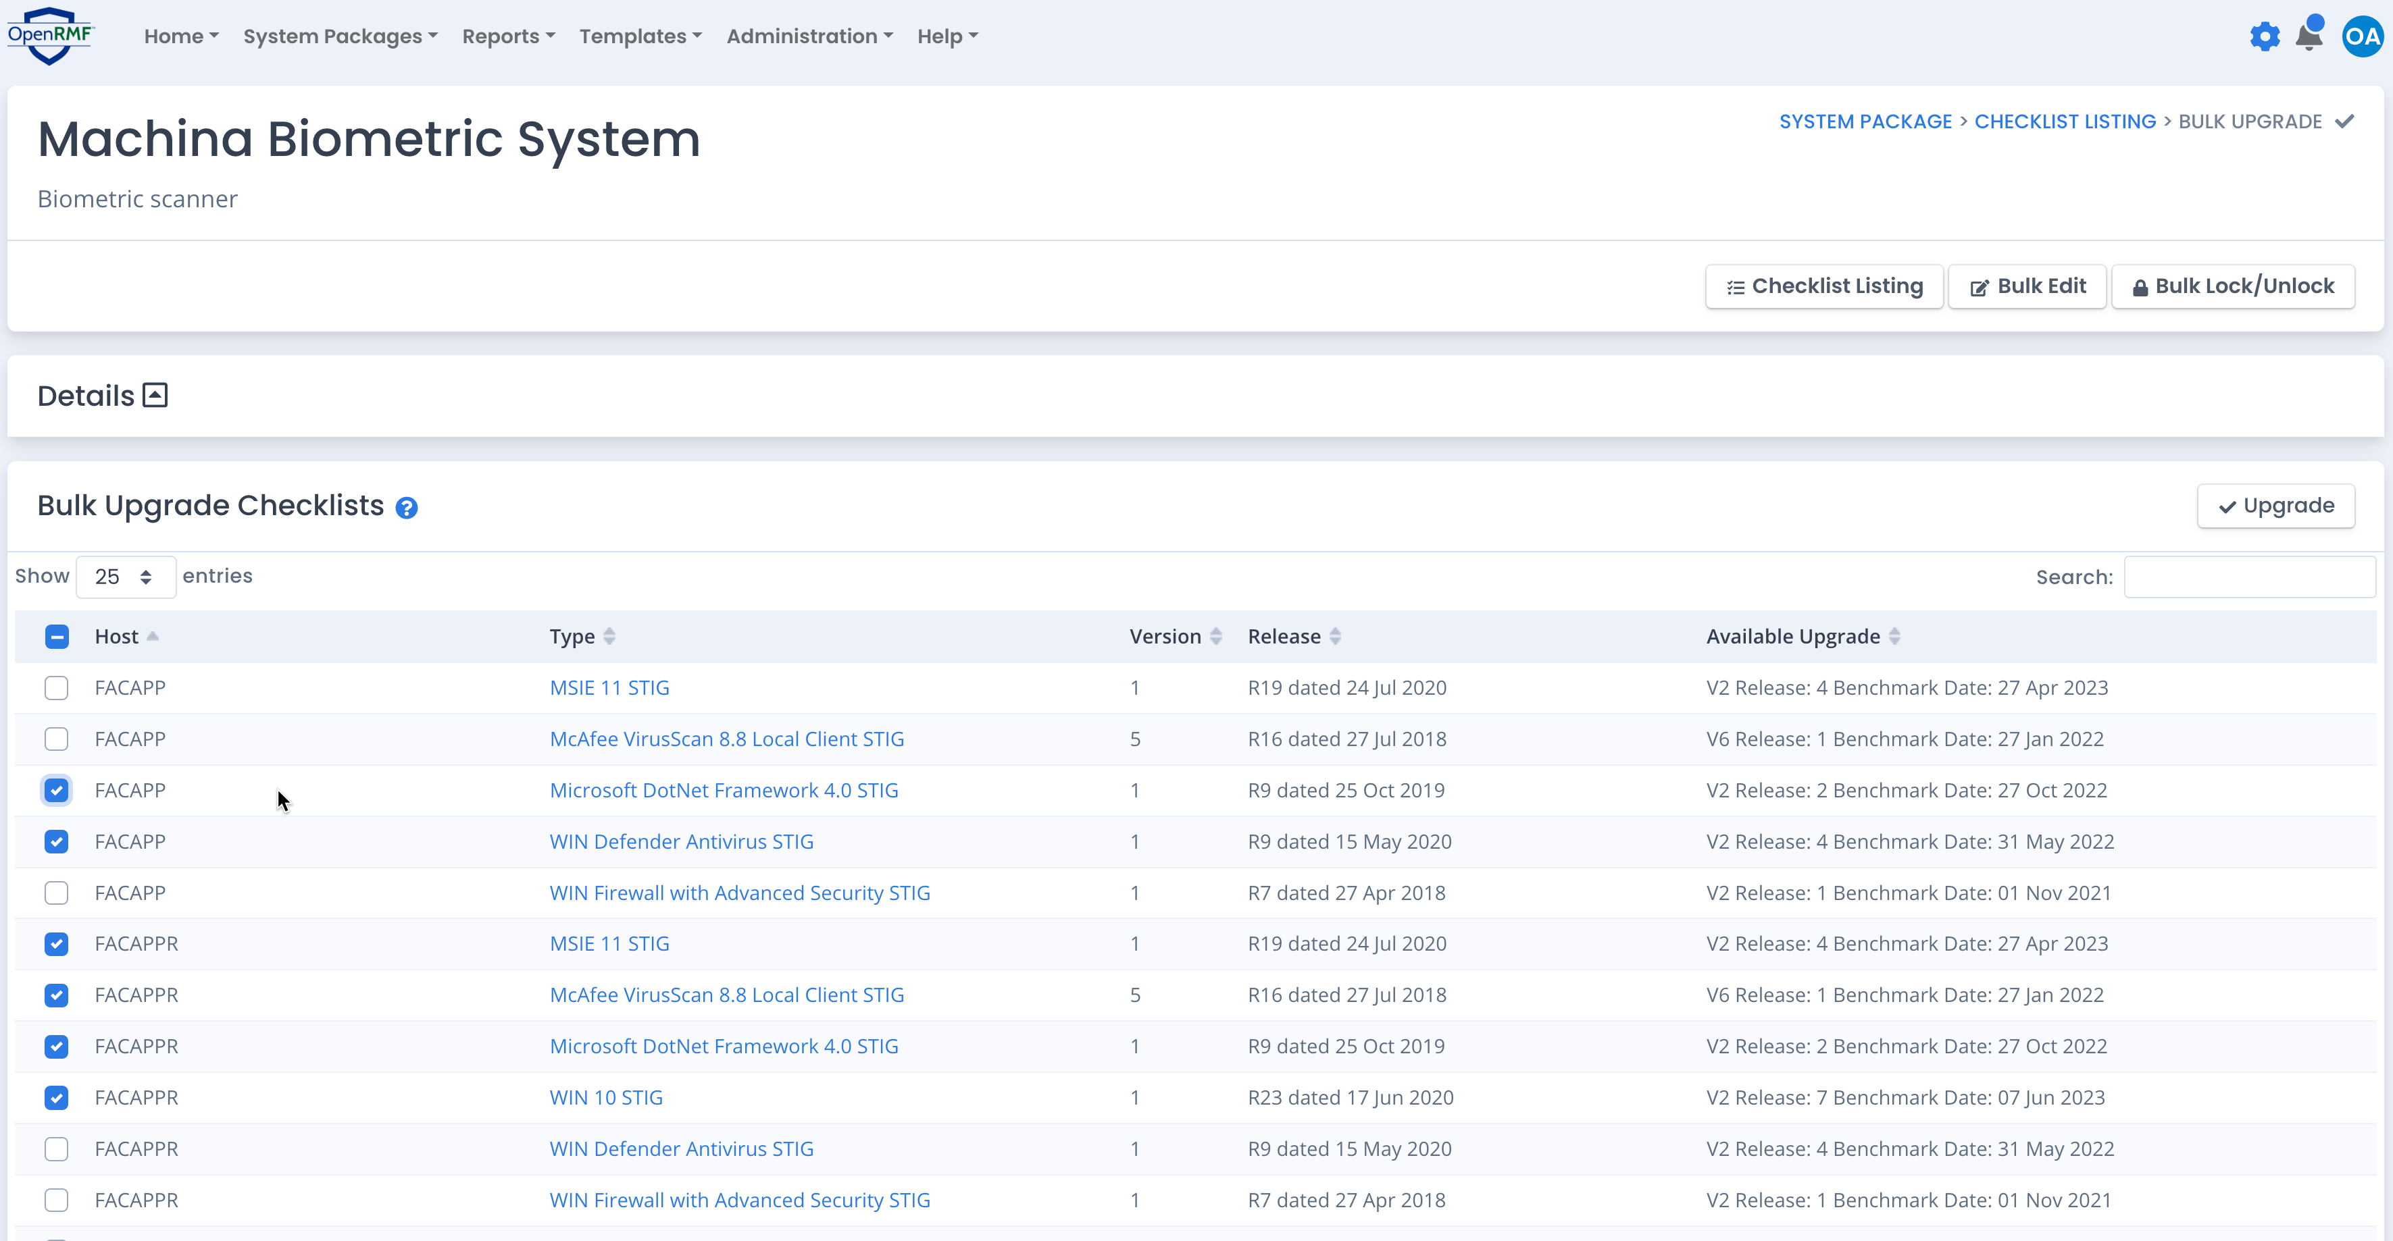Open FACAPPR WIN Defender Antivirus STIG link

pos(681,1149)
